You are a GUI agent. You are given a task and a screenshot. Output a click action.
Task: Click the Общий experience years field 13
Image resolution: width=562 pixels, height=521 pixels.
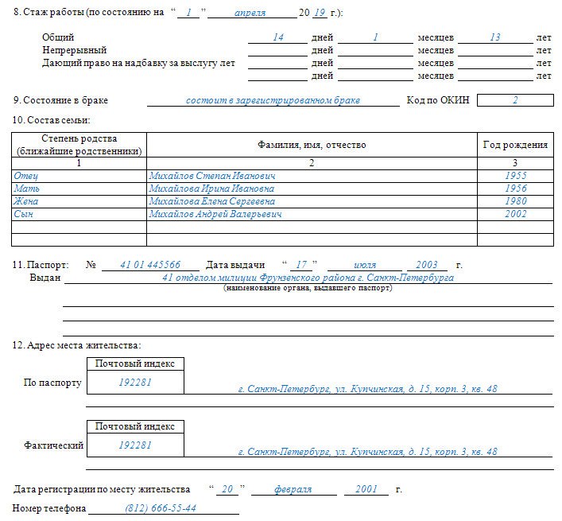click(x=495, y=37)
